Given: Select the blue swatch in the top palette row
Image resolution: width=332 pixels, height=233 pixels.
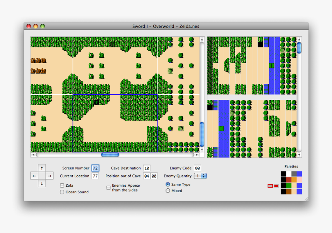Looking at the screenshot, I should click(299, 174).
